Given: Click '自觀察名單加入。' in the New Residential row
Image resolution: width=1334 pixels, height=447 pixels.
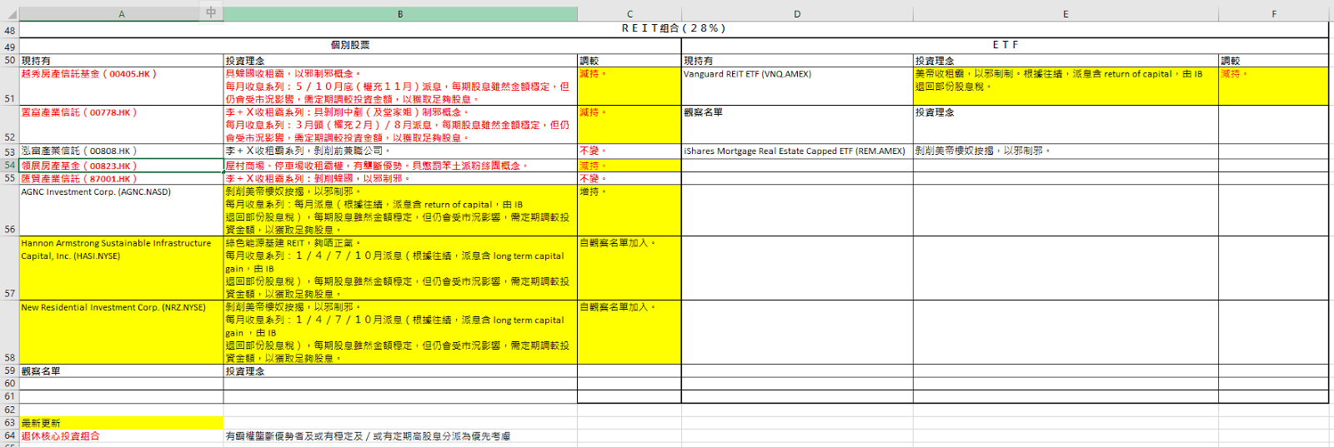Looking at the screenshot, I should tap(629, 332).
